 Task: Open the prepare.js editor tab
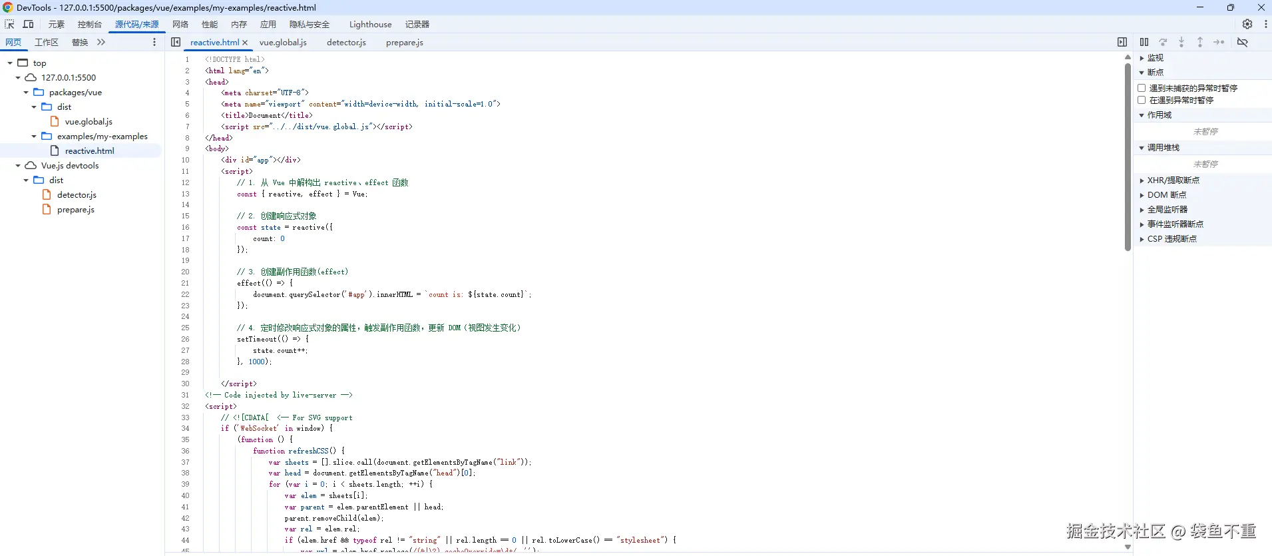point(405,42)
